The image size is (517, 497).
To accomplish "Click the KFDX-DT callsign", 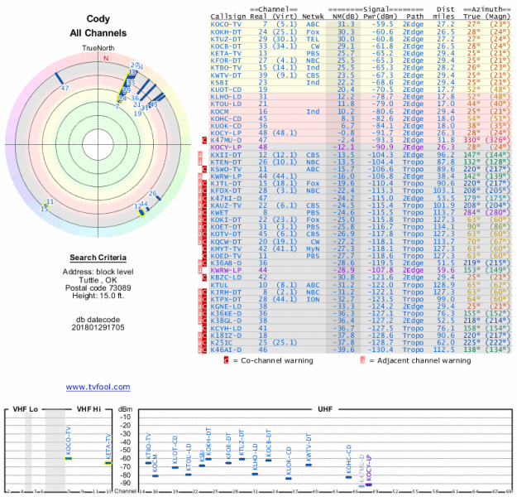I will point(226,191).
